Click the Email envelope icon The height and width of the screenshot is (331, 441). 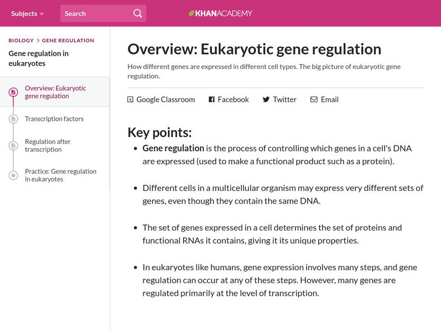[314, 100]
